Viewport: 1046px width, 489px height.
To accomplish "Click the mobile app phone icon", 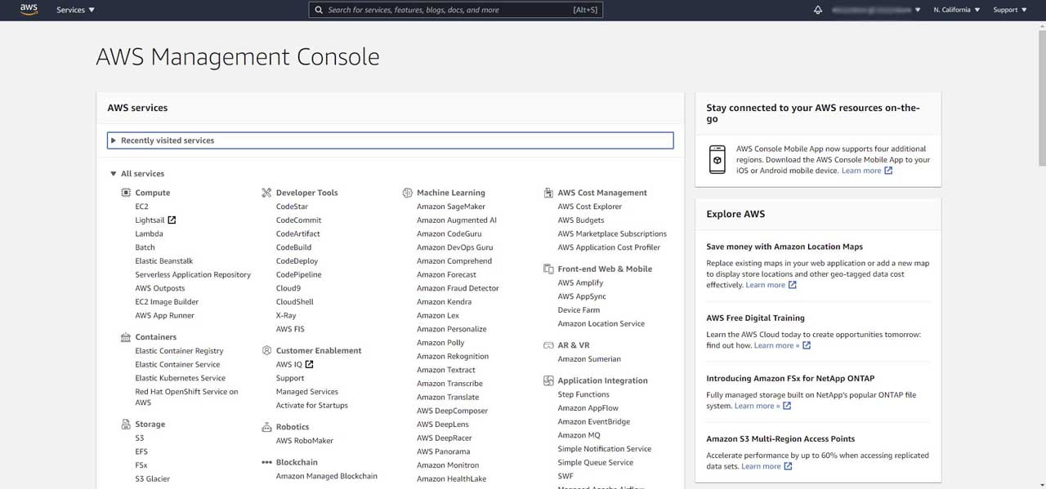I will (x=717, y=159).
